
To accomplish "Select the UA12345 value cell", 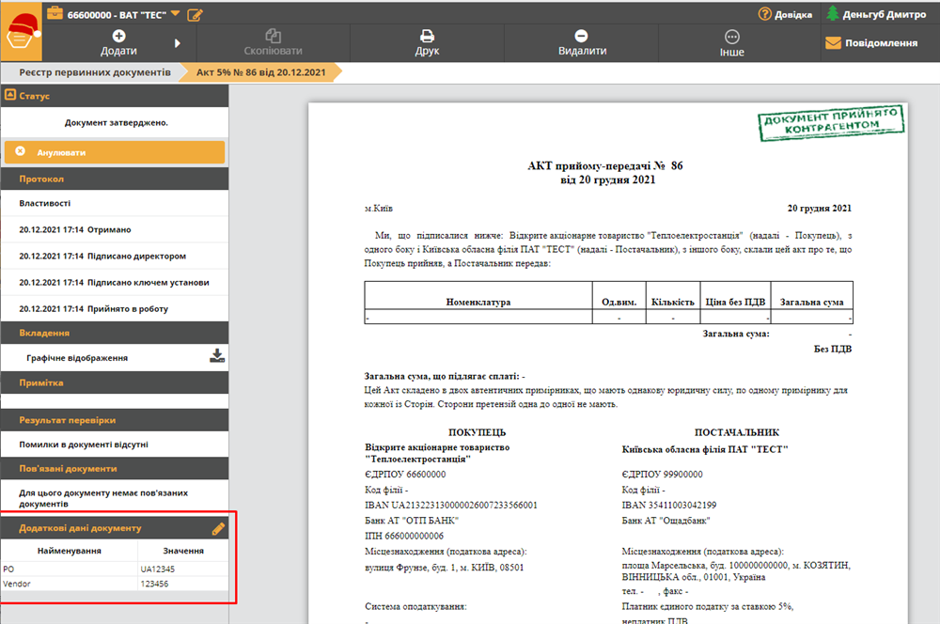I will pyautogui.click(x=183, y=569).
